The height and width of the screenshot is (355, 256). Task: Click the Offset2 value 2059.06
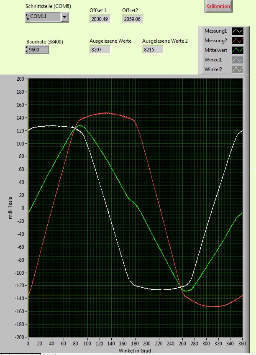click(x=132, y=19)
